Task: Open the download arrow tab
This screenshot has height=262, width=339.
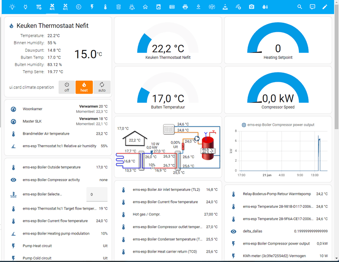Action: point(198,7)
